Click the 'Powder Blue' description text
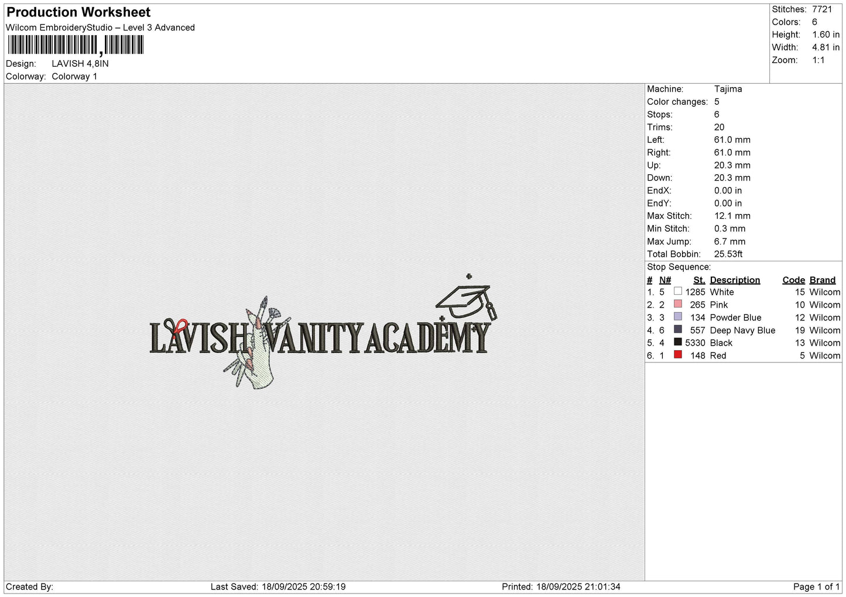The width and height of the screenshot is (846, 597). [x=735, y=318]
